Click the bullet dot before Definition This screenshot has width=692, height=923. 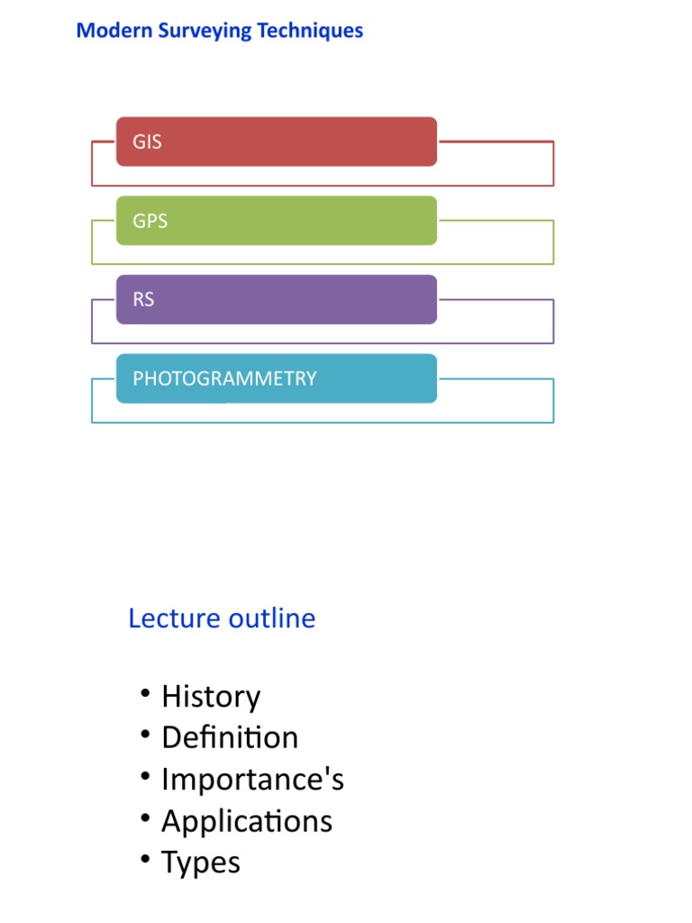pos(145,734)
